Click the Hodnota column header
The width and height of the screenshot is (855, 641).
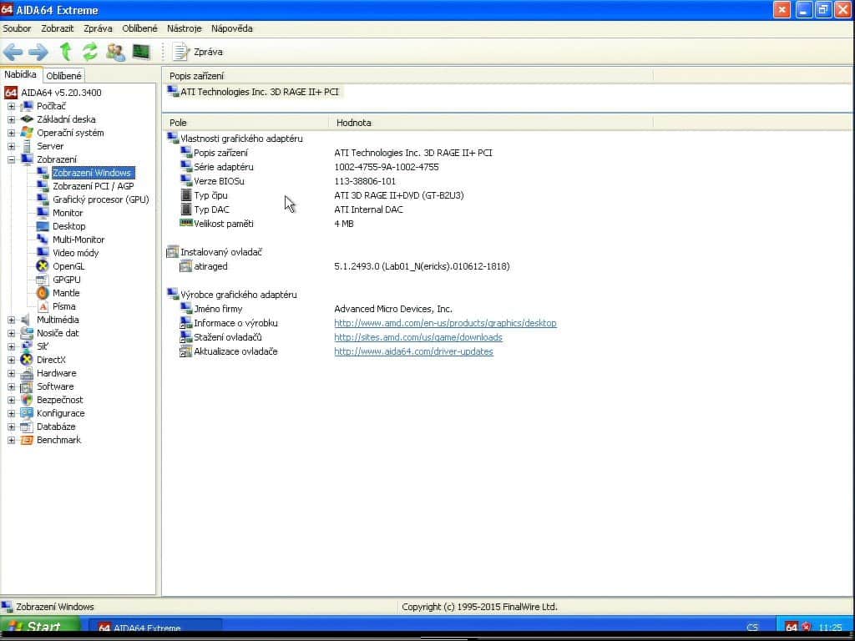pyautogui.click(x=353, y=123)
